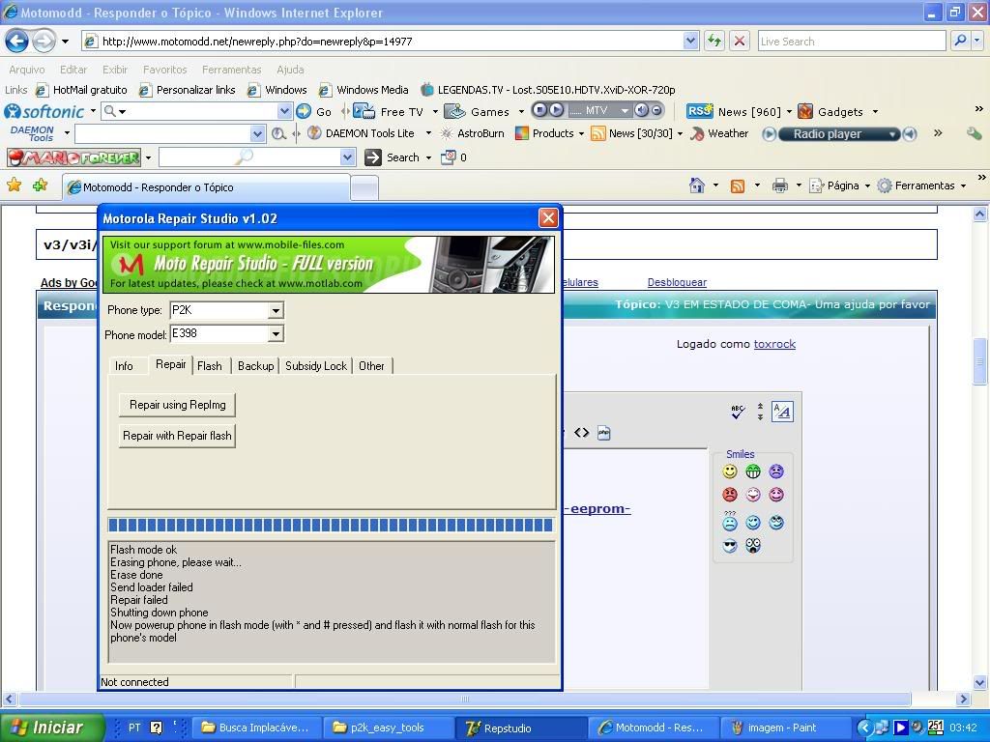Screen dimensions: 990x742
Task: Click the wrap code <> icon
Action: click(x=581, y=433)
